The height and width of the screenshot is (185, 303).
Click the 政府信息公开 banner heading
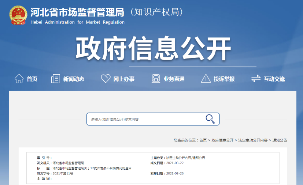pos(153,48)
